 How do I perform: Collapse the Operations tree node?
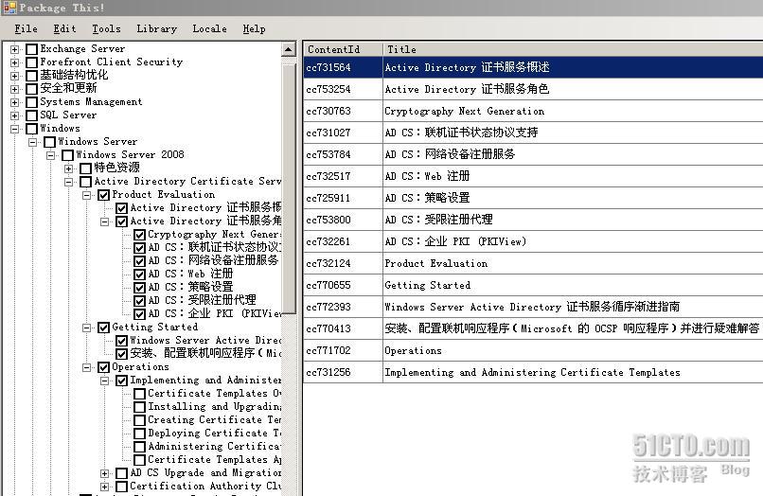point(86,367)
